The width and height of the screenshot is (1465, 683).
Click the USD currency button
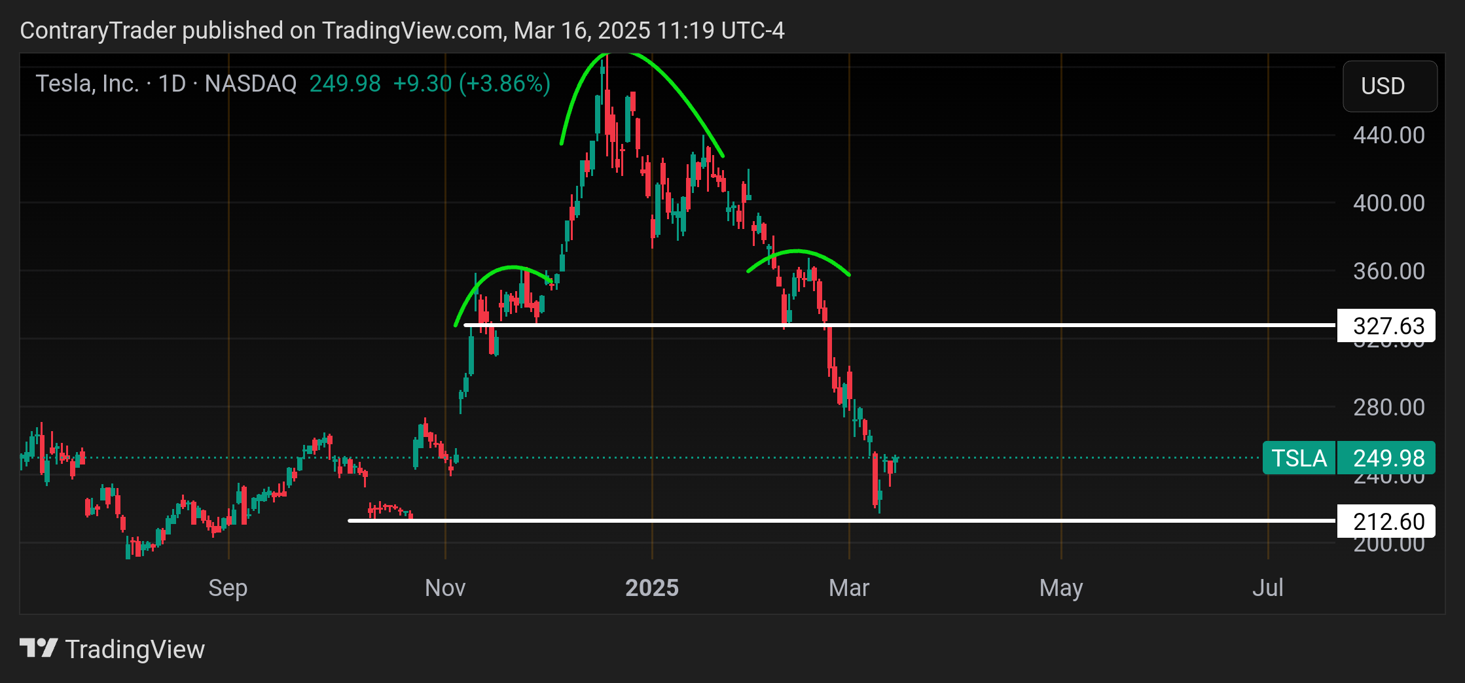[1390, 86]
